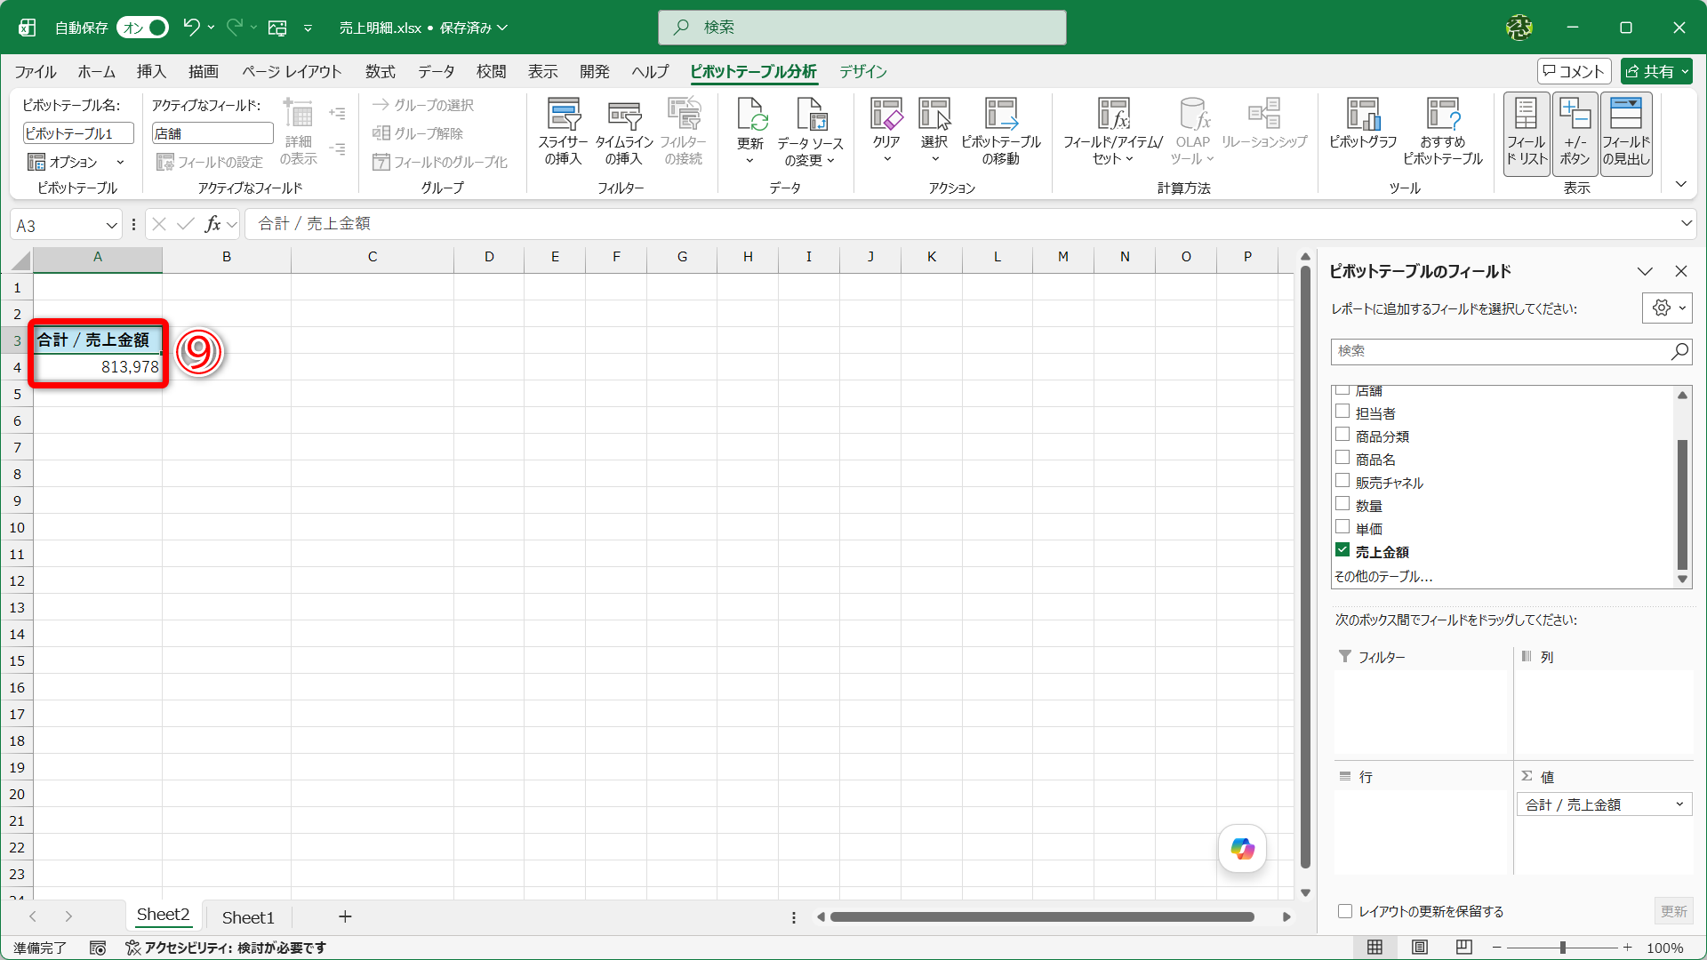Collapse the ribbon with chevron
The image size is (1707, 960).
coord(1680,184)
